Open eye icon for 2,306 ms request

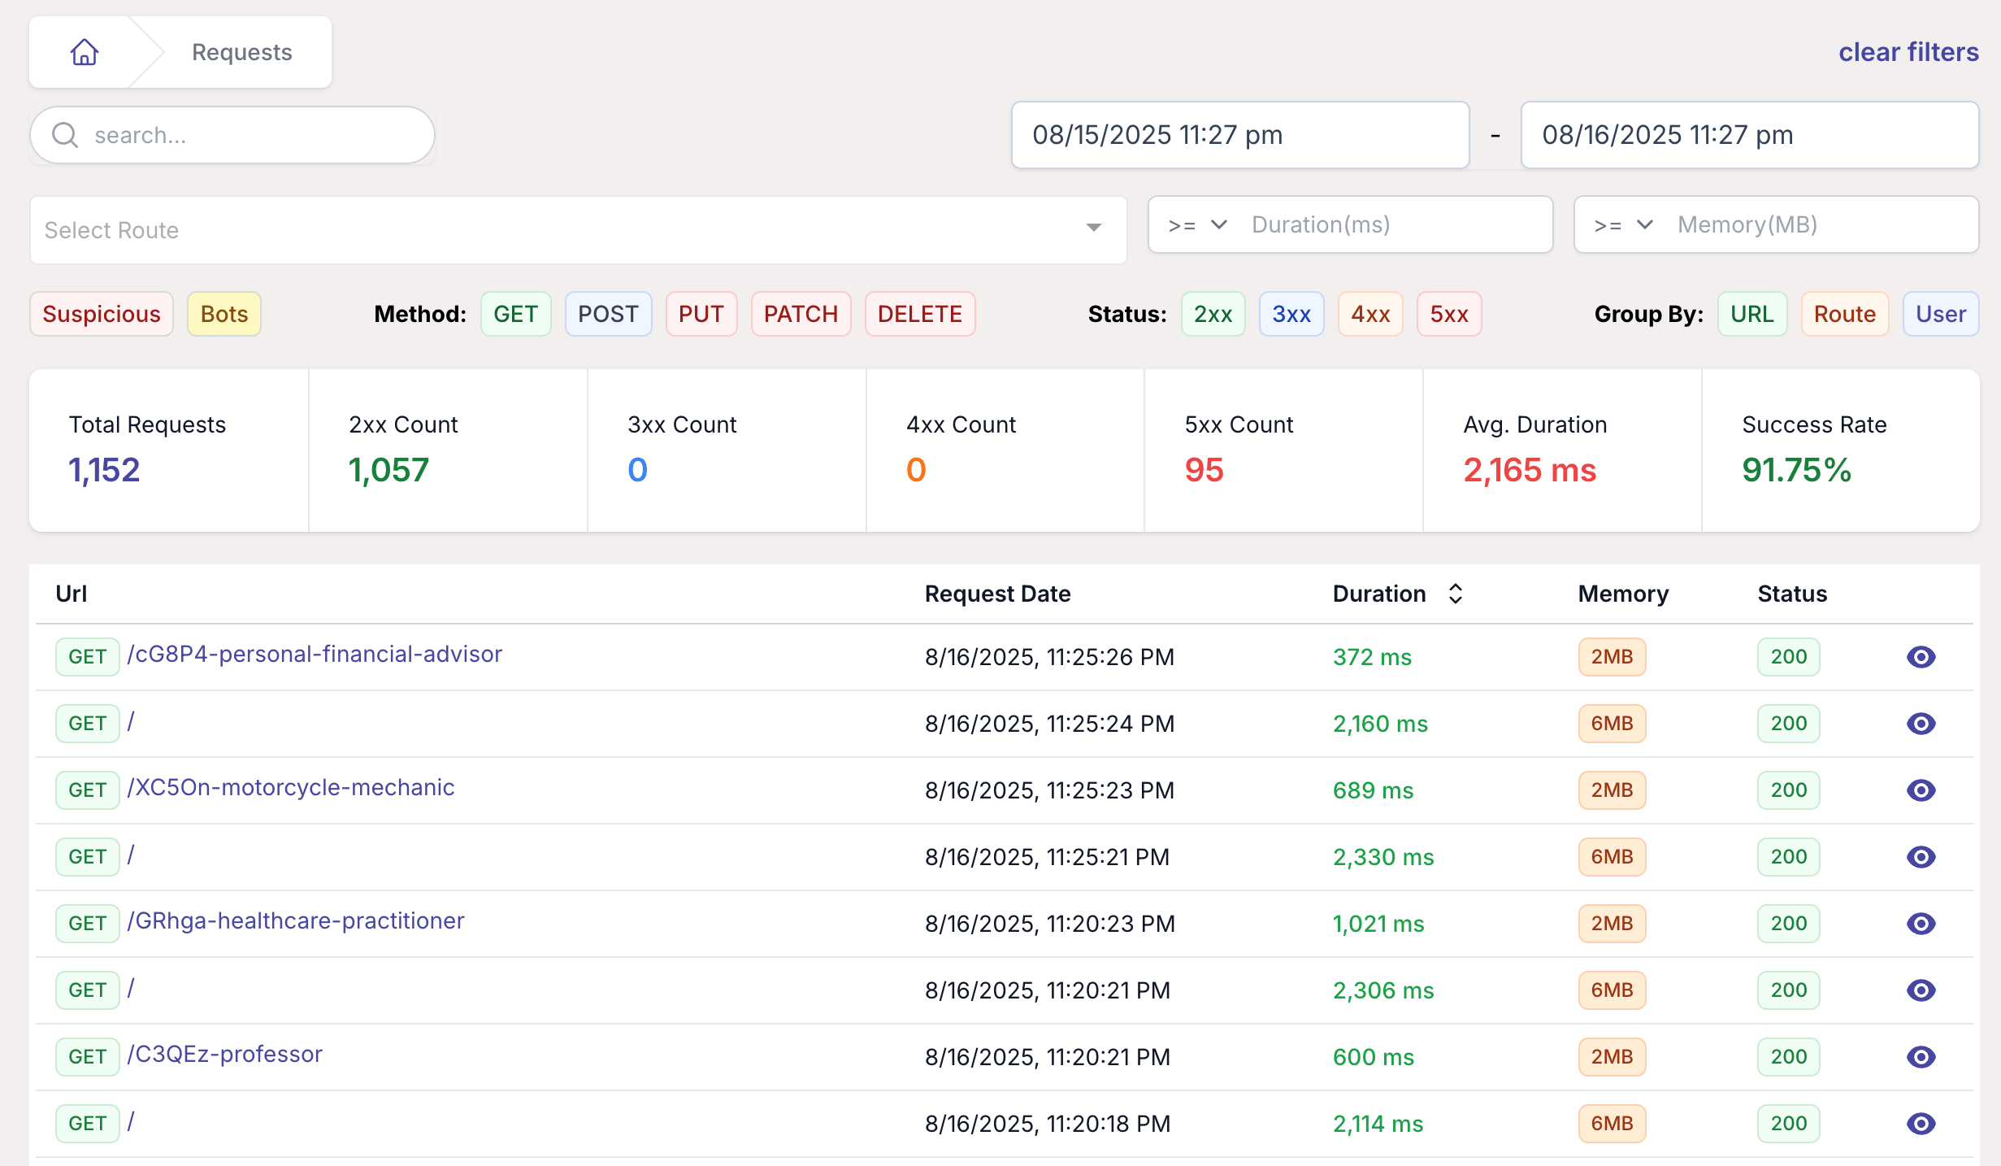(1921, 990)
